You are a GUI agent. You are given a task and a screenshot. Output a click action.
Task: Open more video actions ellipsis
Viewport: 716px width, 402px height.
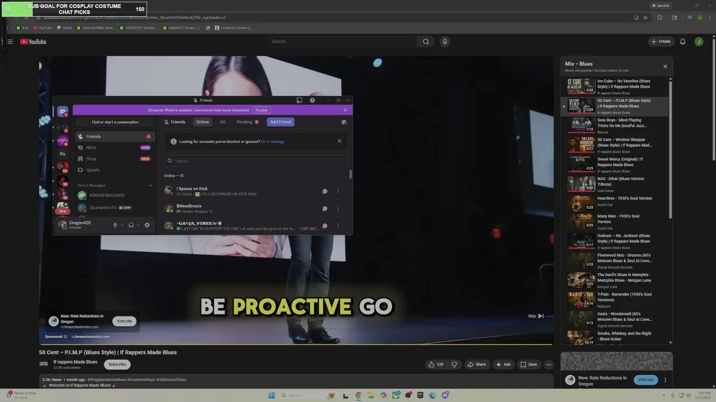[548, 365]
